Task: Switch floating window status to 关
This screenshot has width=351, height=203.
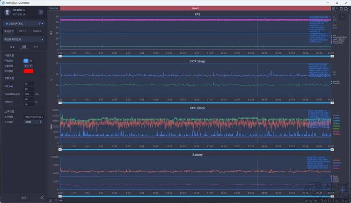Action: tap(31, 61)
